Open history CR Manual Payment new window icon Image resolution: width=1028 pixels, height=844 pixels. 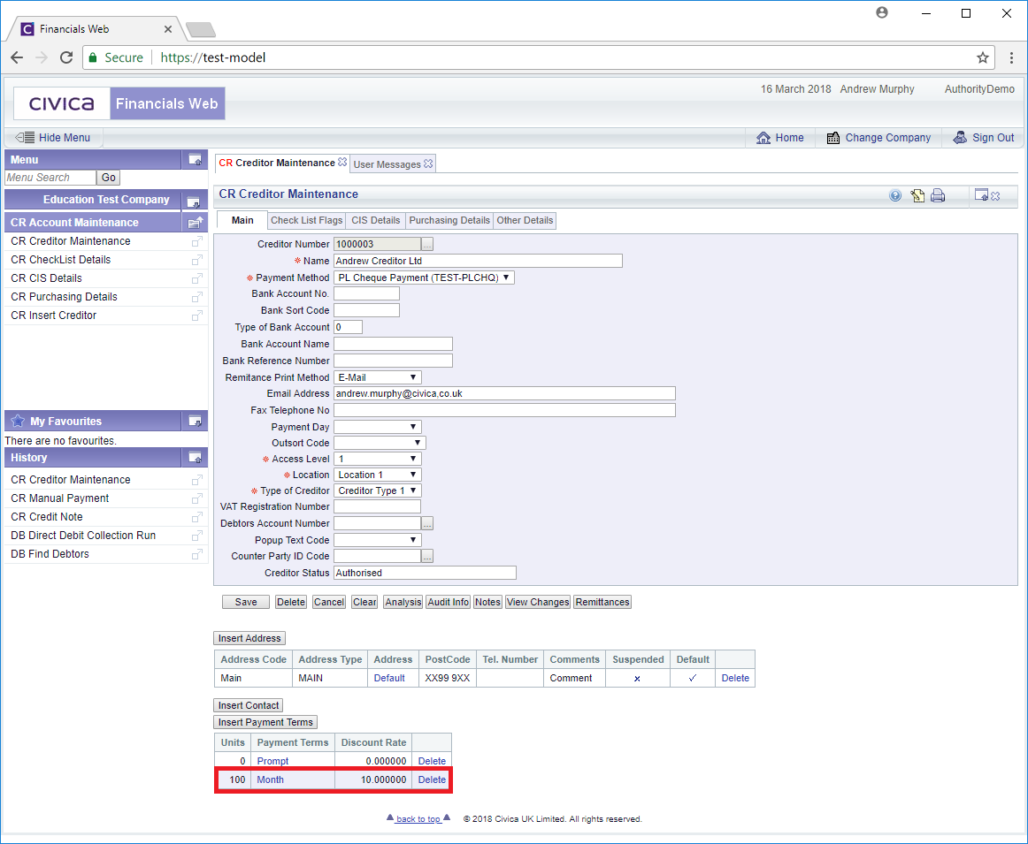point(196,499)
